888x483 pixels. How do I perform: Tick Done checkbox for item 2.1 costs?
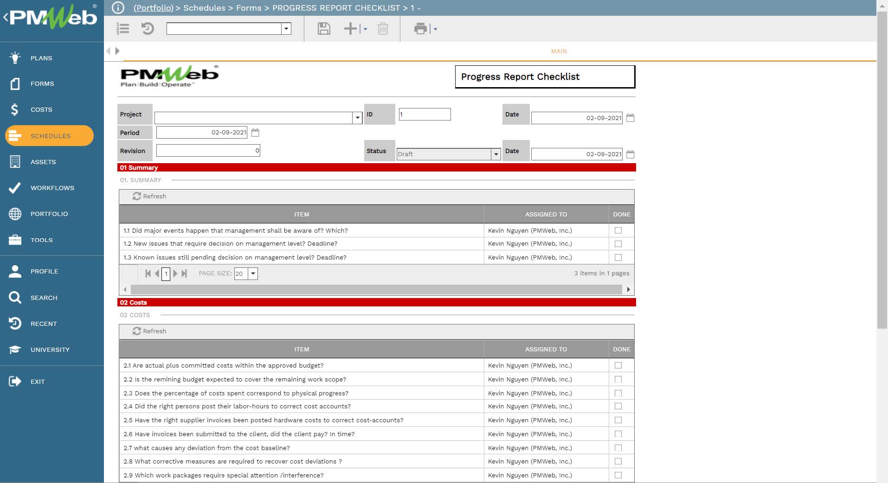point(618,365)
